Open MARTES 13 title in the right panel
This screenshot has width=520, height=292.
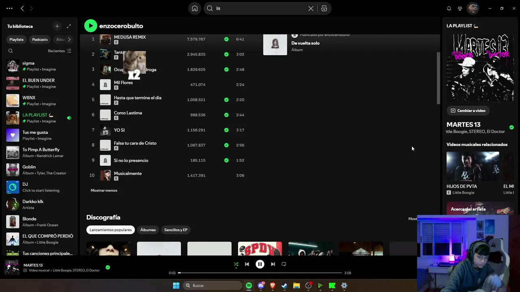pyautogui.click(x=464, y=125)
